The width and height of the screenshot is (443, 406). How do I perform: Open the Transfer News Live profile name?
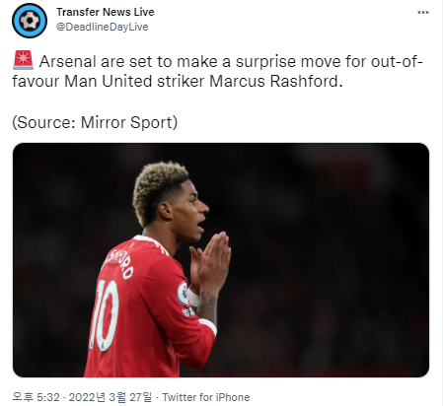106,12
